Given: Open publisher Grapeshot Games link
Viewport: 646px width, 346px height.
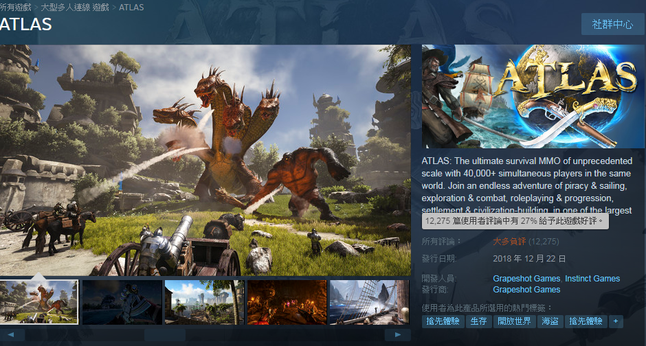Looking at the screenshot, I should 526,290.
